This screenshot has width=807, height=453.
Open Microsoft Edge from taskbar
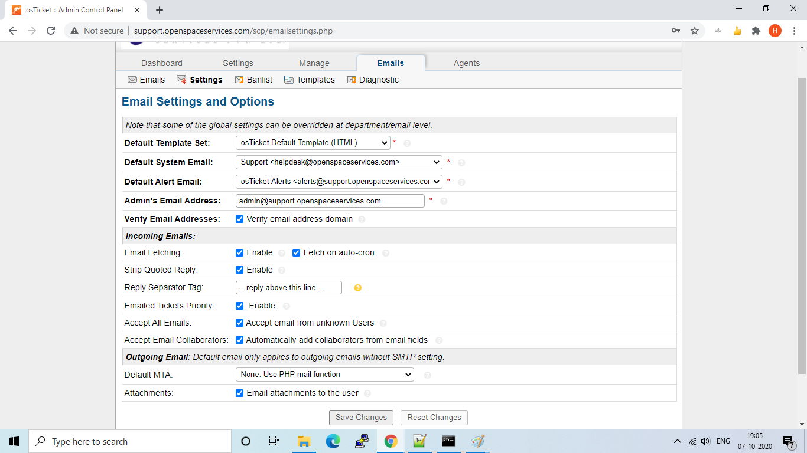(333, 441)
